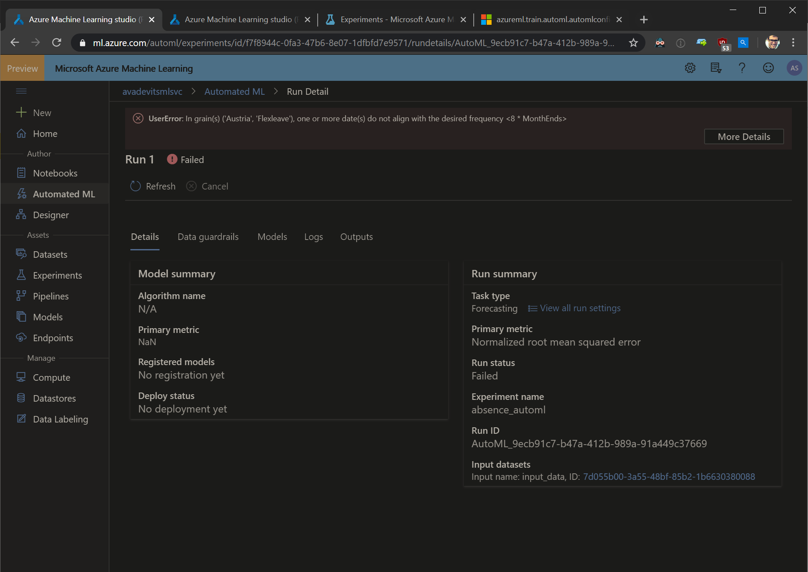Open the Endpoints icon in sidebar
Screen dimensions: 808x572
pyautogui.click(x=21, y=338)
